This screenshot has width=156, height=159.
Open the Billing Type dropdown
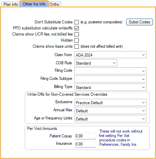tap(110, 87)
